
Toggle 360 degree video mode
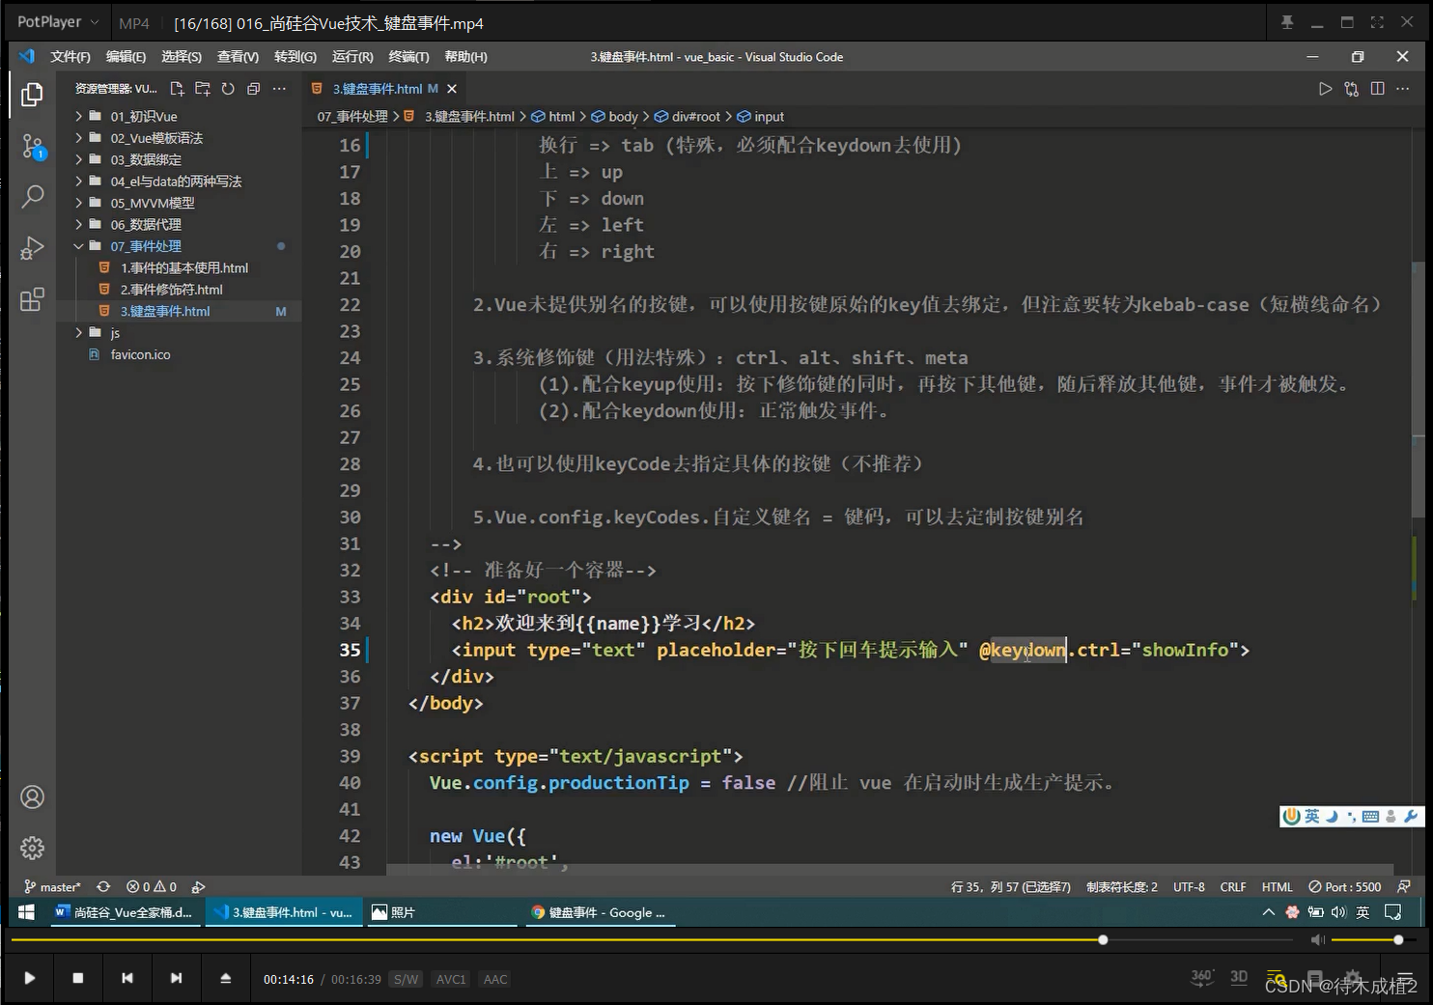pos(1201,977)
